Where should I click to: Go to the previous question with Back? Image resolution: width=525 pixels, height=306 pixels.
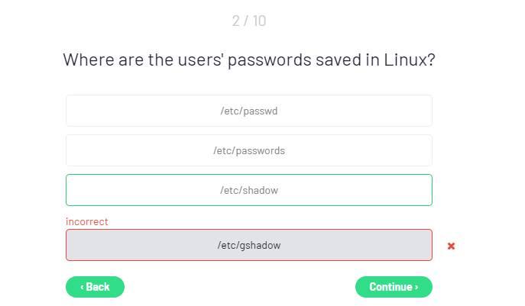(95, 287)
